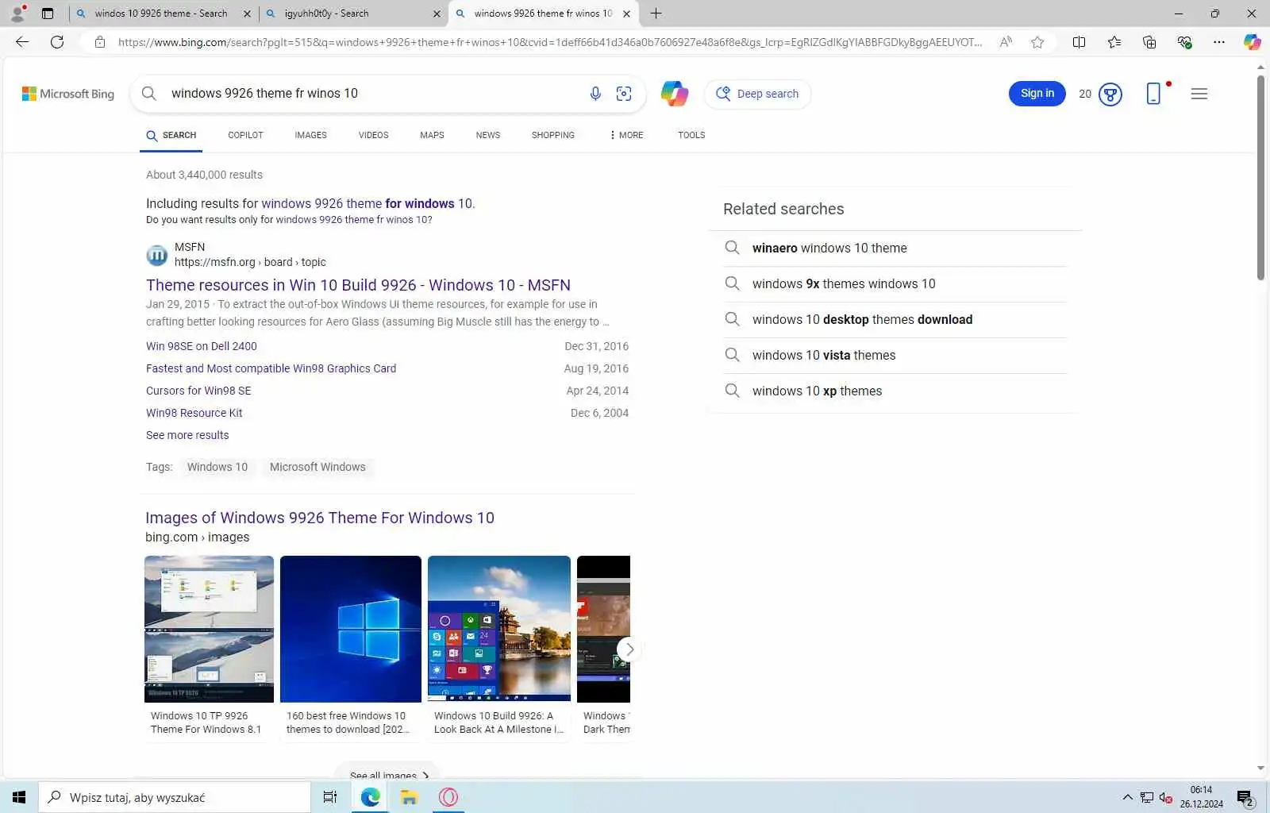Activate Read aloud in address bar

pos(1006,42)
